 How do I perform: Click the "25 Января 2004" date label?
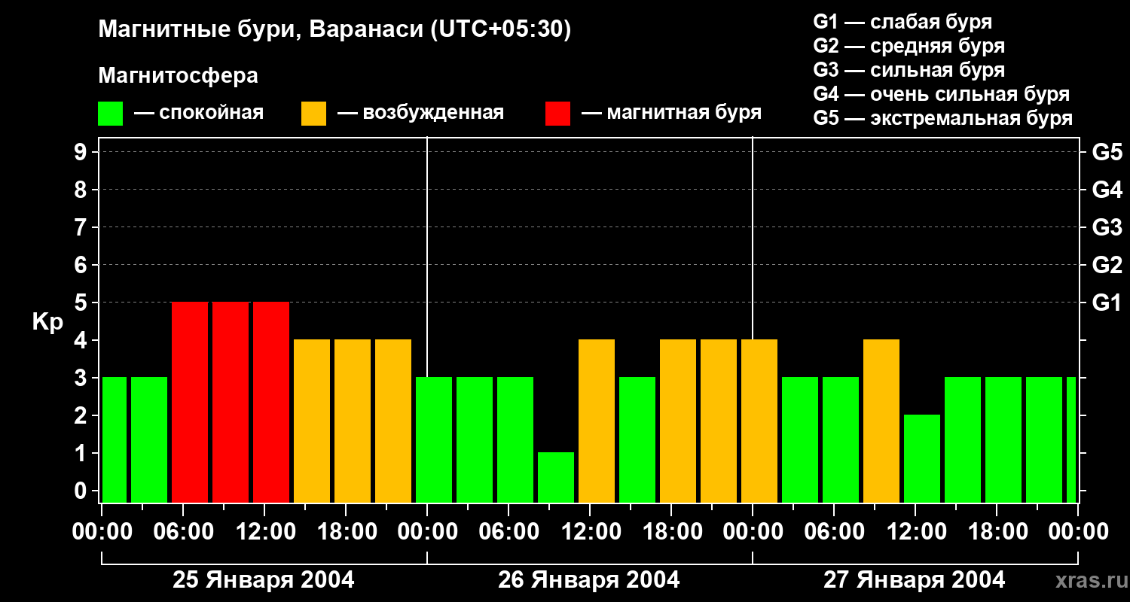point(264,580)
